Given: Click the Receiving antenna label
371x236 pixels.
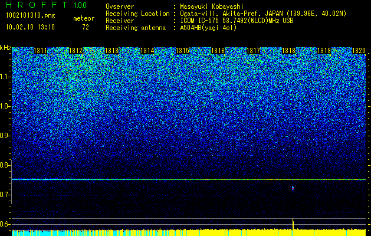Looking at the screenshot, I should pos(136,28).
